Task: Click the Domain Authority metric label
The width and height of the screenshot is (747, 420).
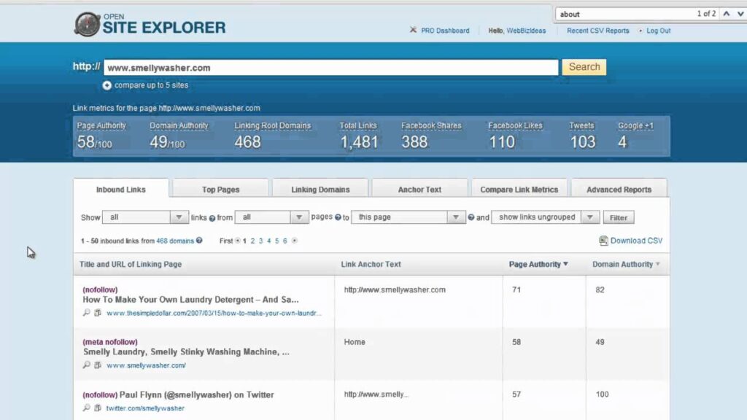Action: point(179,125)
